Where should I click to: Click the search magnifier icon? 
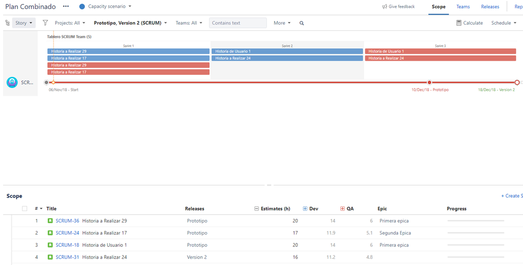(x=302, y=23)
